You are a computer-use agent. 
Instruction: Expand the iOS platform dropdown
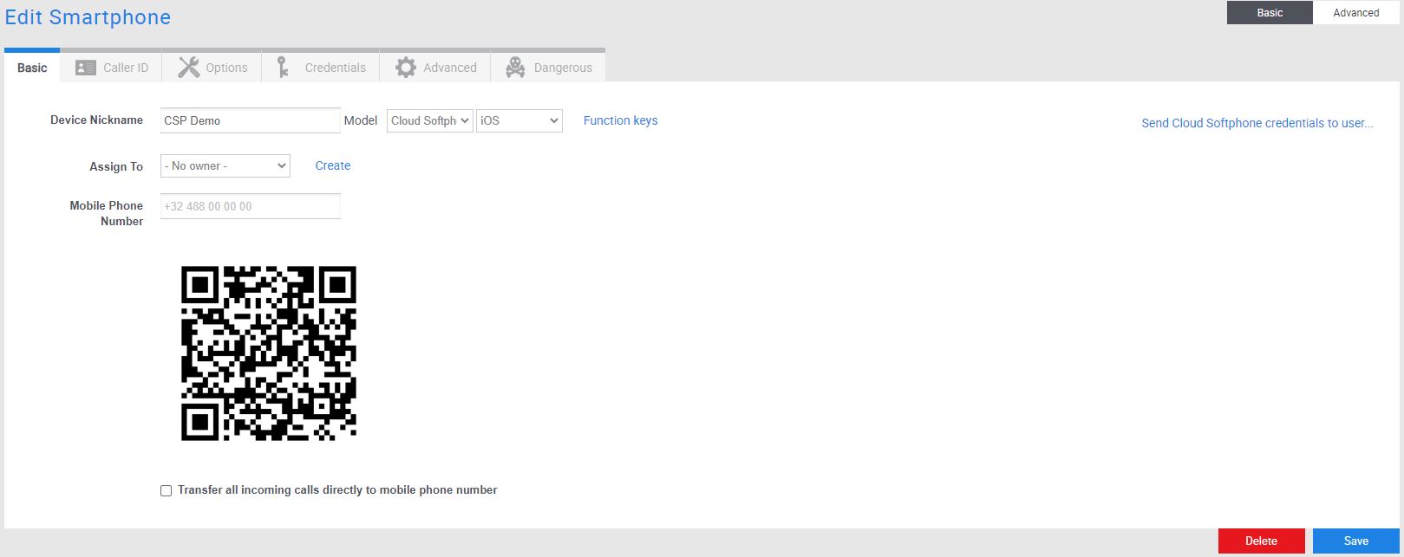click(519, 121)
